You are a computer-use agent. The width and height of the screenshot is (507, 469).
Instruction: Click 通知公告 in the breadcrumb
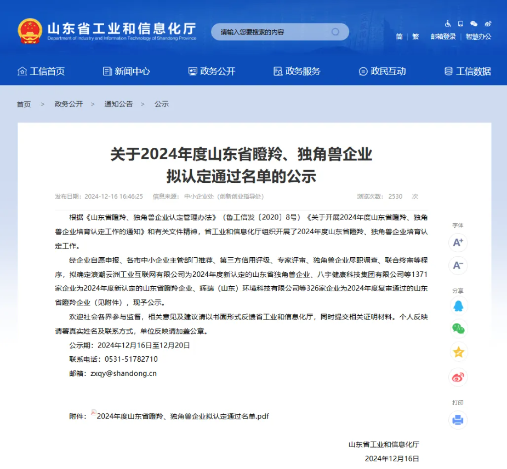(x=118, y=104)
